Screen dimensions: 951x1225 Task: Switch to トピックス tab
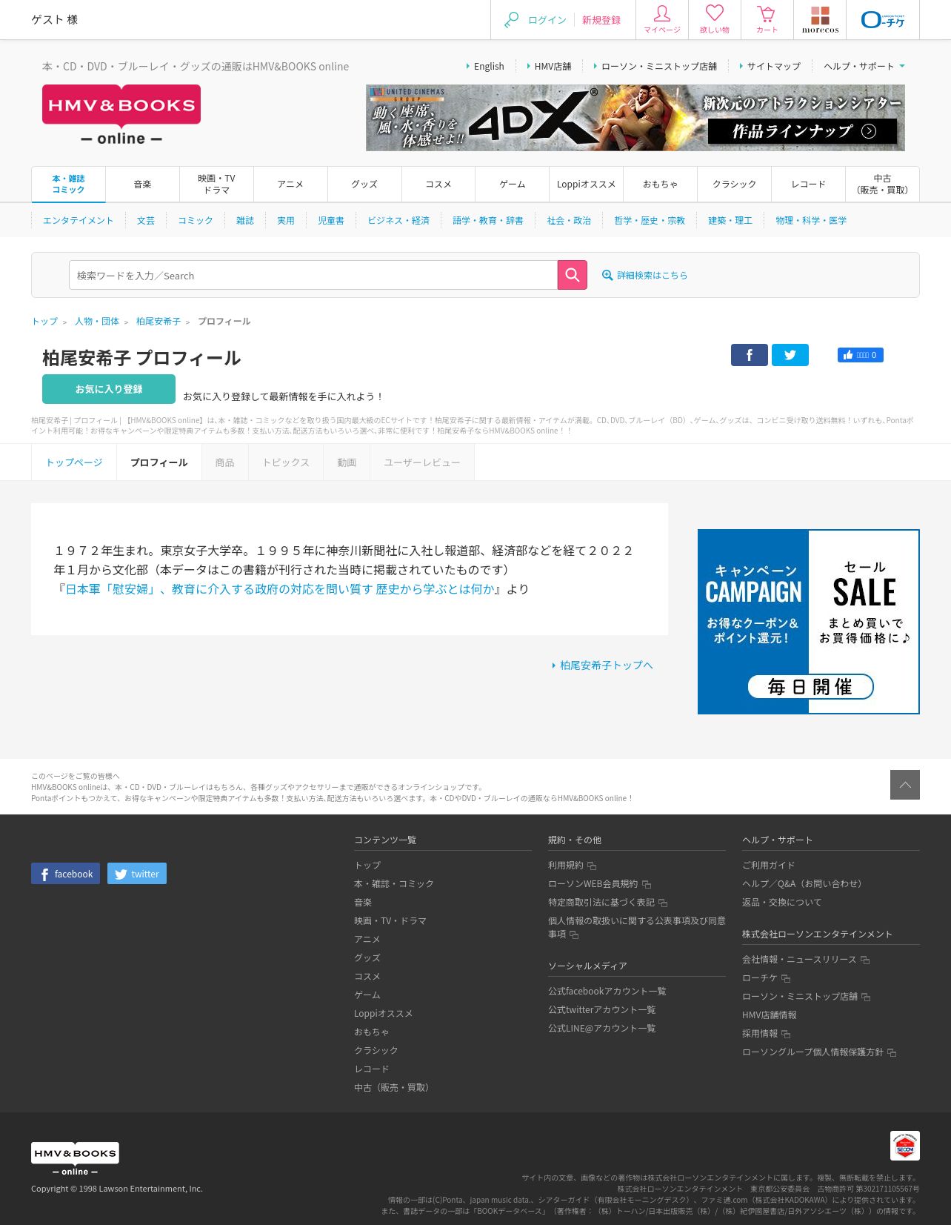tap(286, 462)
